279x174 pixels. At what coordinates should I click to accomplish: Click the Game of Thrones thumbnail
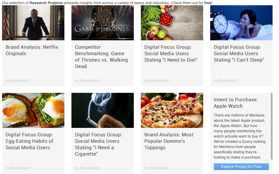(102, 23)
